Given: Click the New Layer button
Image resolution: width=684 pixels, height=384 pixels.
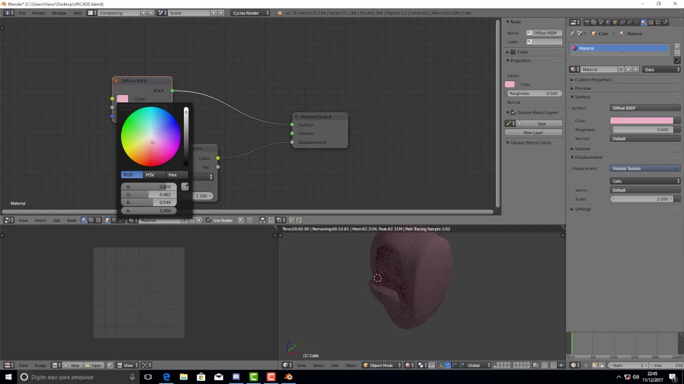Looking at the screenshot, I should tap(533, 132).
